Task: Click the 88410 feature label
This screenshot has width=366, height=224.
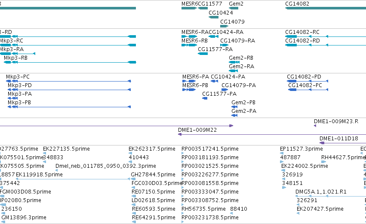Action: (x=239, y=209)
